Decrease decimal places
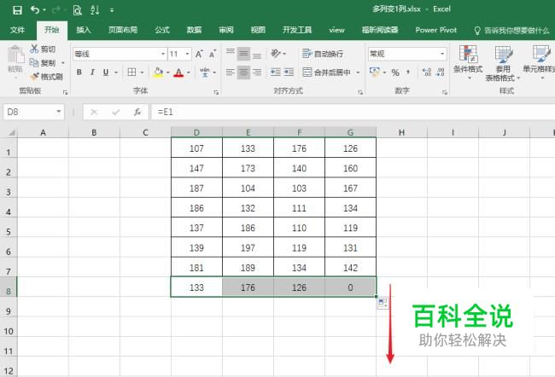Viewport: 555px width, 377px height. (x=440, y=72)
